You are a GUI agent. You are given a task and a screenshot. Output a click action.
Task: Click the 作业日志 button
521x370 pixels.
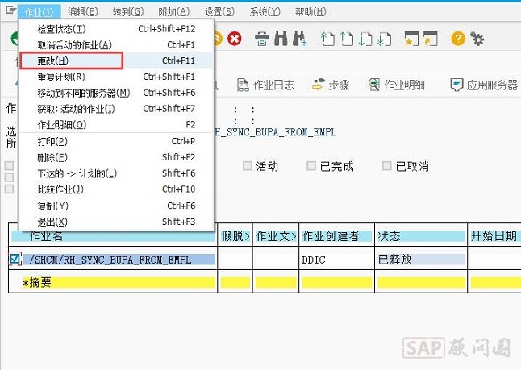coord(265,85)
